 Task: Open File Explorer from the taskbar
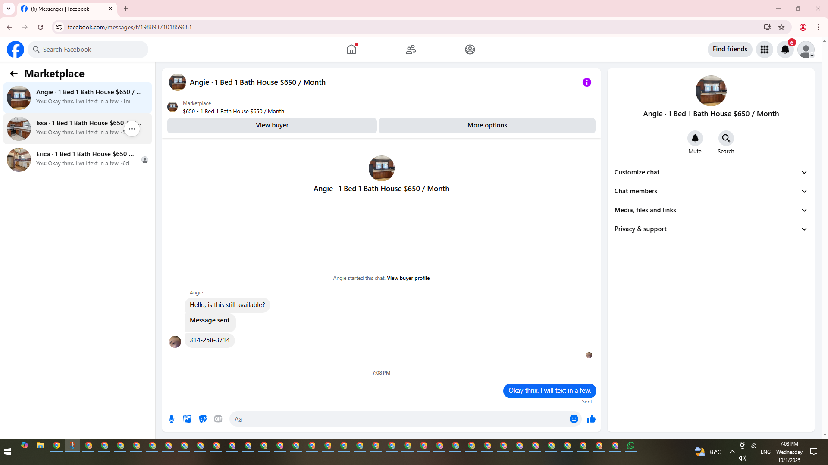pyautogui.click(x=41, y=446)
